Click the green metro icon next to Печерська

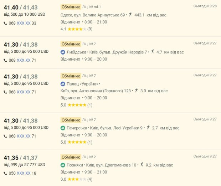click(x=63, y=128)
